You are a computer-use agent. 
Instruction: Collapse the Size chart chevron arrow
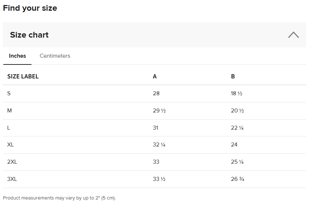pyautogui.click(x=294, y=35)
